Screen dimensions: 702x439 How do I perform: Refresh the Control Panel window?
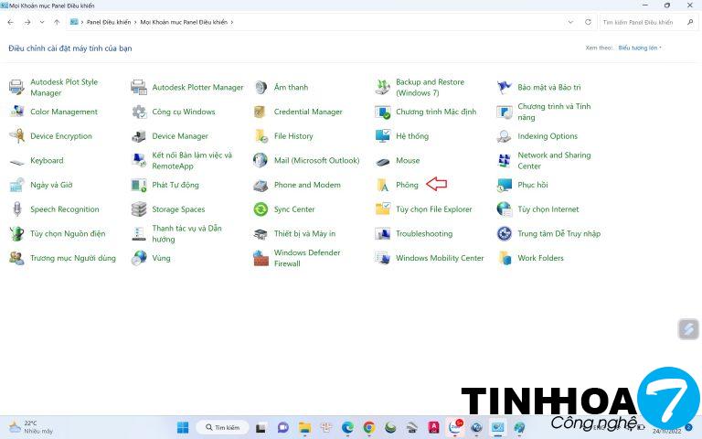[x=589, y=21]
